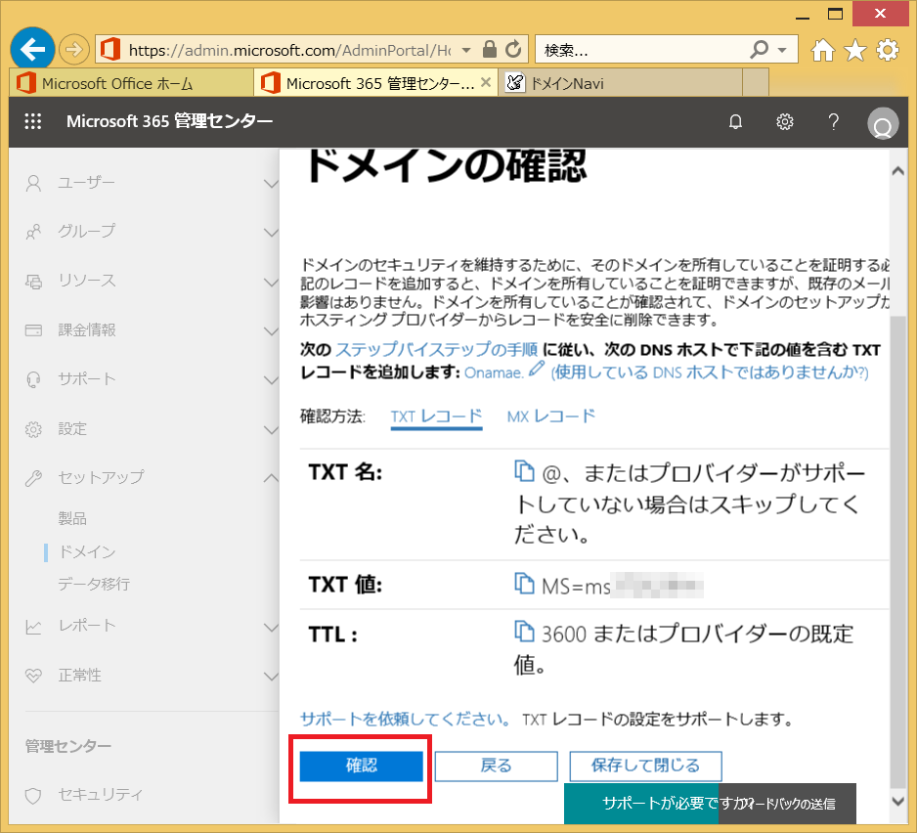Click the pencil edit icon beside Onamae
The width and height of the screenshot is (917, 833).
(537, 370)
